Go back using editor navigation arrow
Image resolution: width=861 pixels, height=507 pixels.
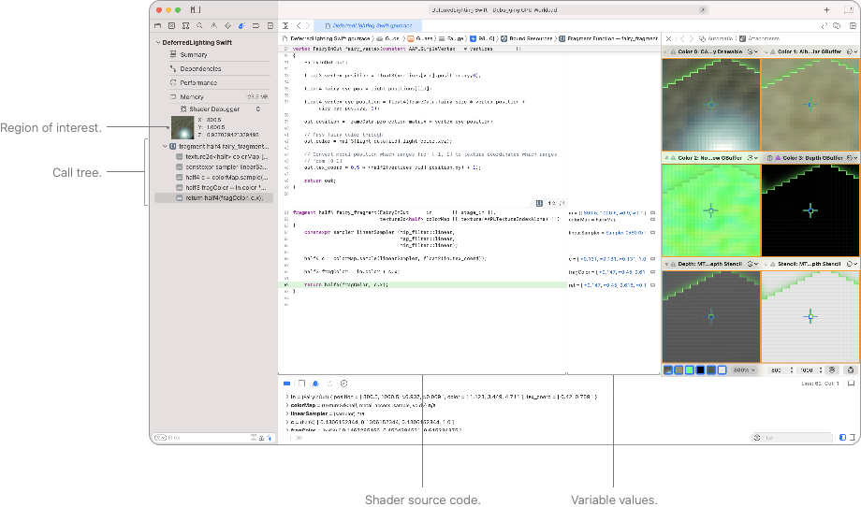[298, 25]
